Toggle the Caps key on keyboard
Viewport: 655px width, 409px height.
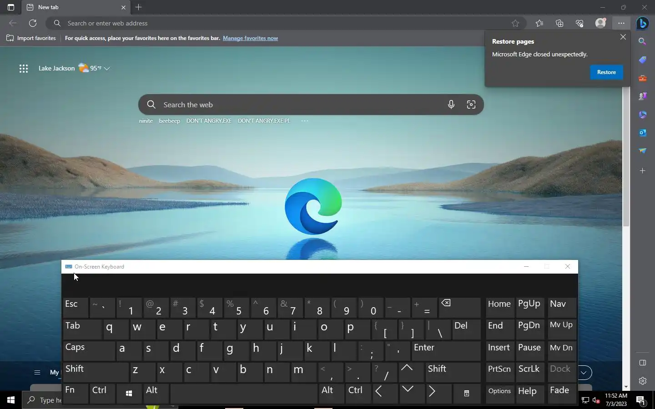pos(89,351)
